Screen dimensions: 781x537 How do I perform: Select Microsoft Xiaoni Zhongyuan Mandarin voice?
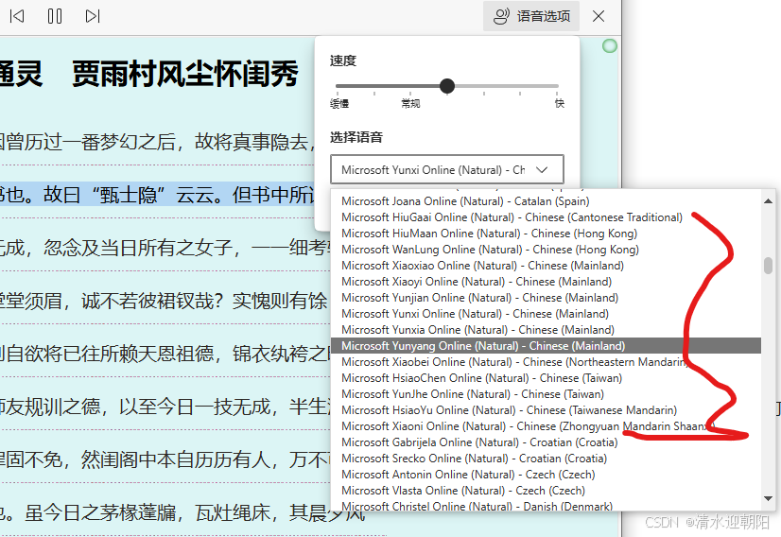(546, 426)
